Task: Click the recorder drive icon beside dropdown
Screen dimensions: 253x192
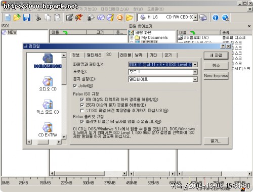Action: pos(203,17)
